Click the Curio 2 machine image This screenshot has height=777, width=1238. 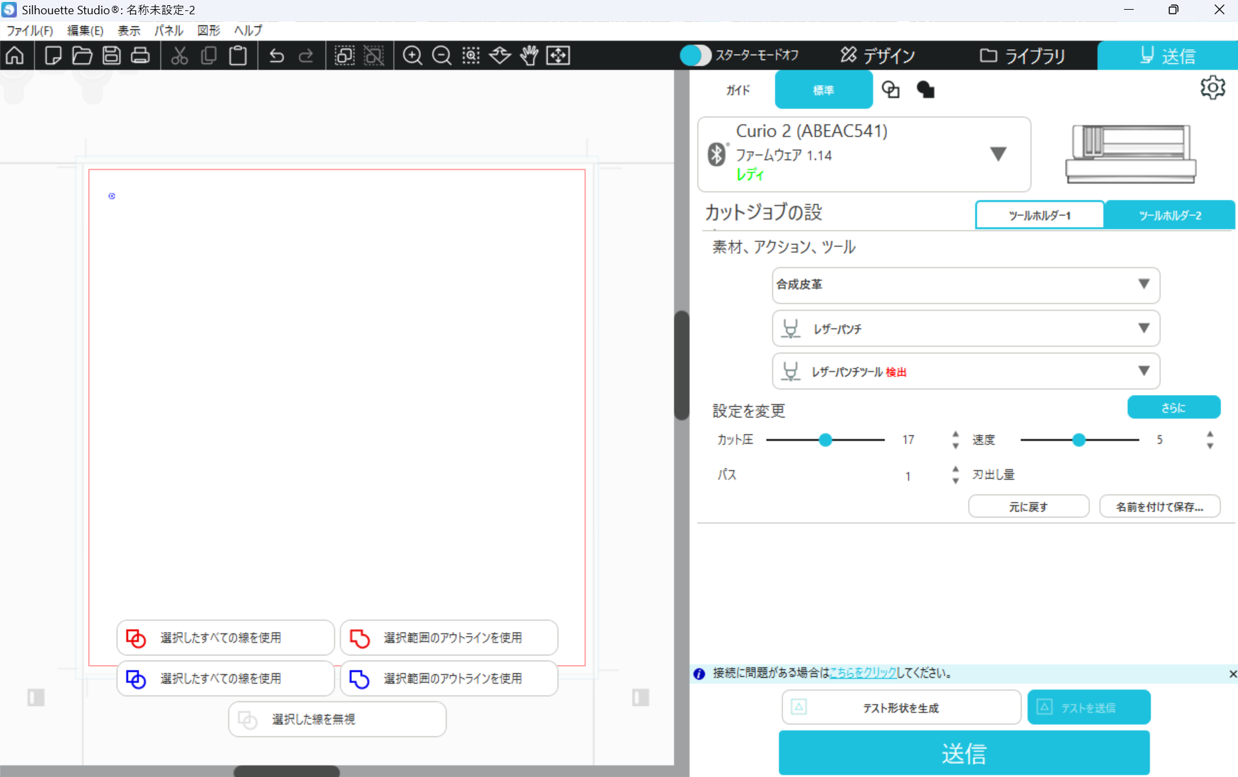pos(1131,154)
